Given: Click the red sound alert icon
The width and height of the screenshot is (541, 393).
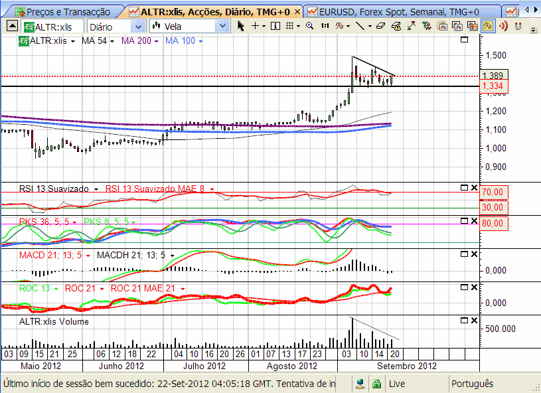Looking at the screenshot, I should coord(503,26).
